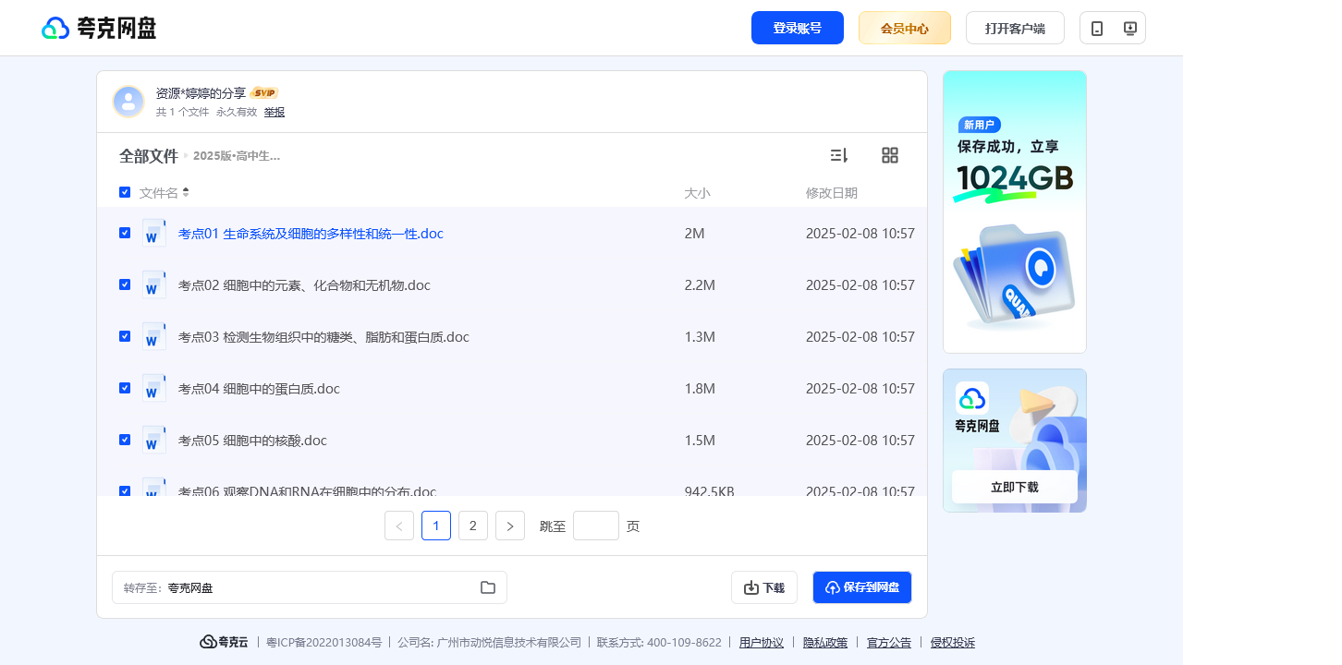This screenshot has height=665, width=1342.
Task: Go to 全部文件 breadcrumb
Action: (149, 156)
